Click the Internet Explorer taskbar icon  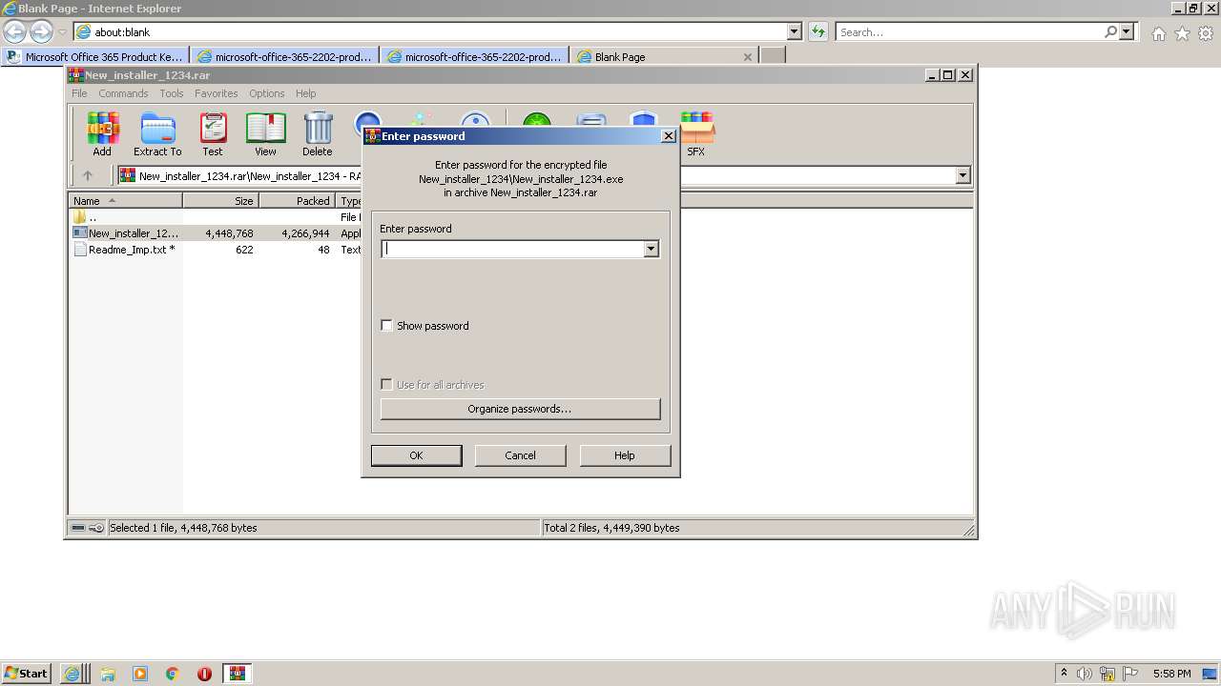point(72,674)
